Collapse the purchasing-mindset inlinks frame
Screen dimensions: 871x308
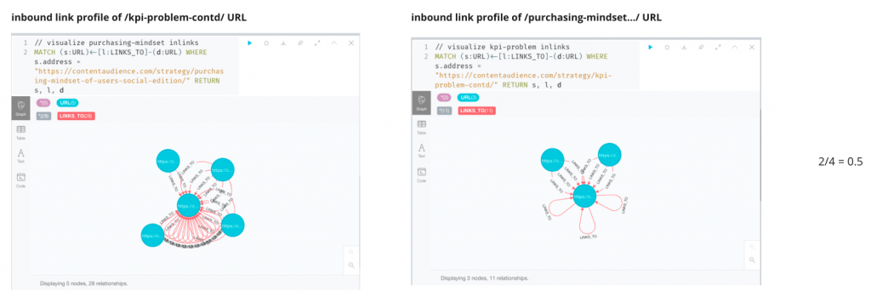(333, 43)
